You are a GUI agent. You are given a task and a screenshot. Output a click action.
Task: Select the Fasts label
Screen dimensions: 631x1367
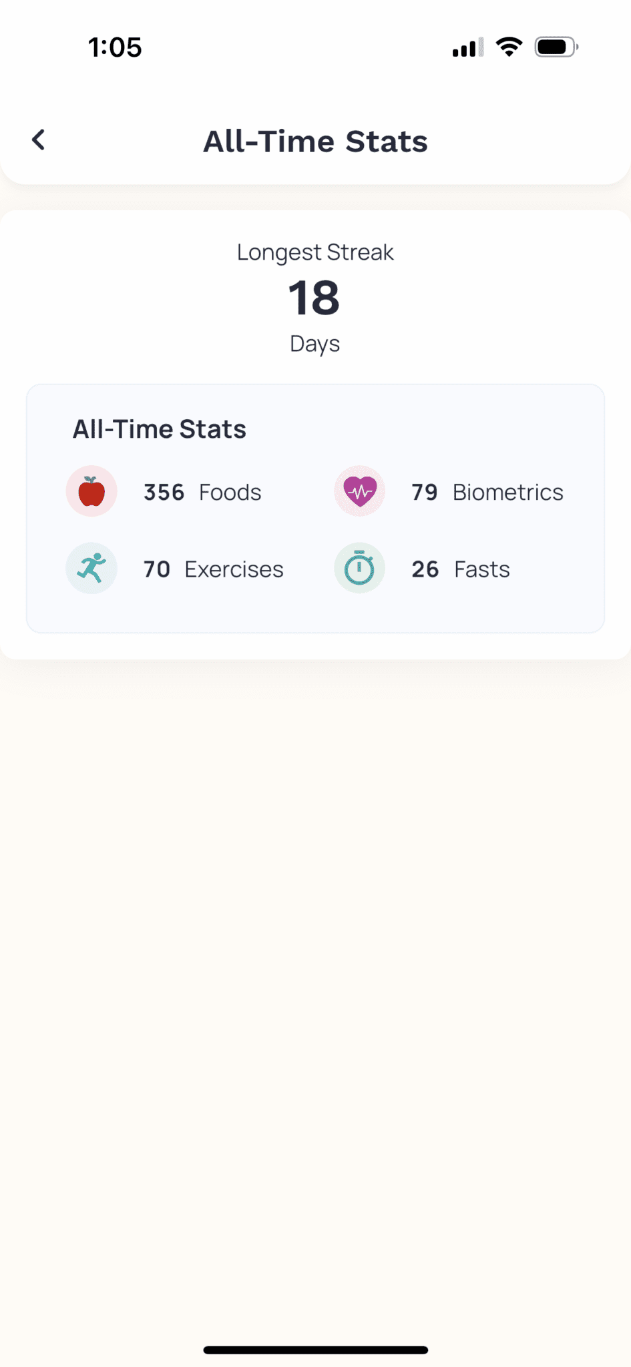coord(481,569)
